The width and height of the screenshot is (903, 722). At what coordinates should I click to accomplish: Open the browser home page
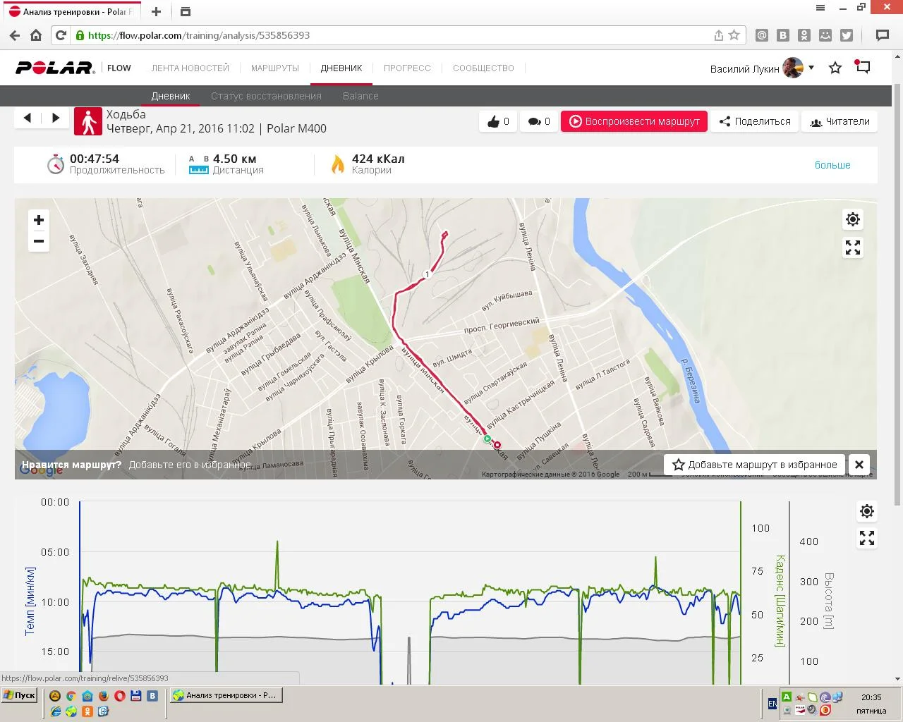pos(36,35)
